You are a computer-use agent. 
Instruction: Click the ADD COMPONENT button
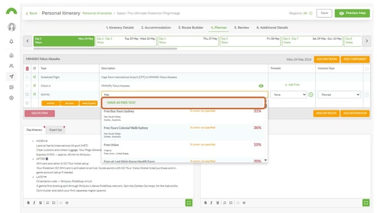[355, 59]
